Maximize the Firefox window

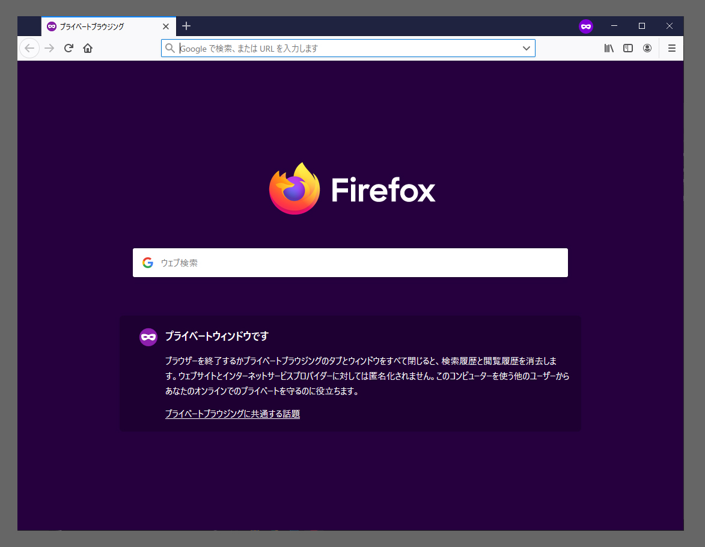click(642, 26)
